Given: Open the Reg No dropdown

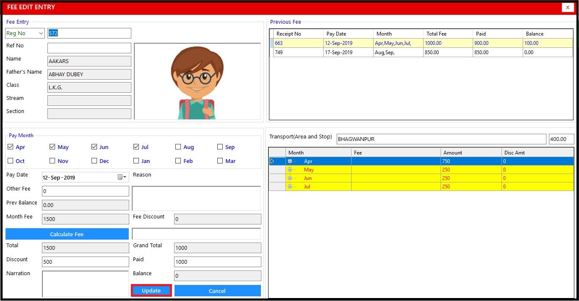Looking at the screenshot, I should (x=41, y=33).
